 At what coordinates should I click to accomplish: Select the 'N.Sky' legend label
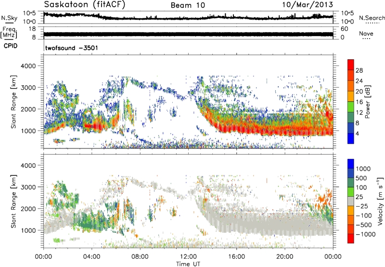(9, 18)
